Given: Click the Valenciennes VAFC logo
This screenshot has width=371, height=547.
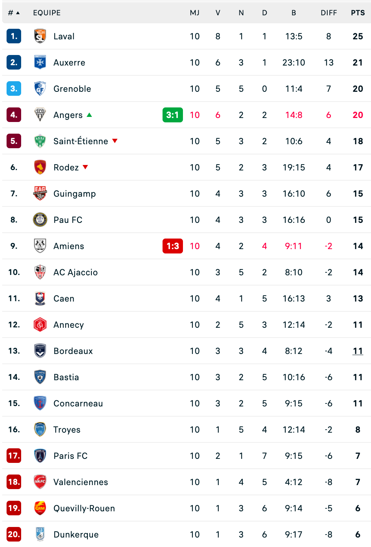Looking at the screenshot, I should [x=40, y=482].
